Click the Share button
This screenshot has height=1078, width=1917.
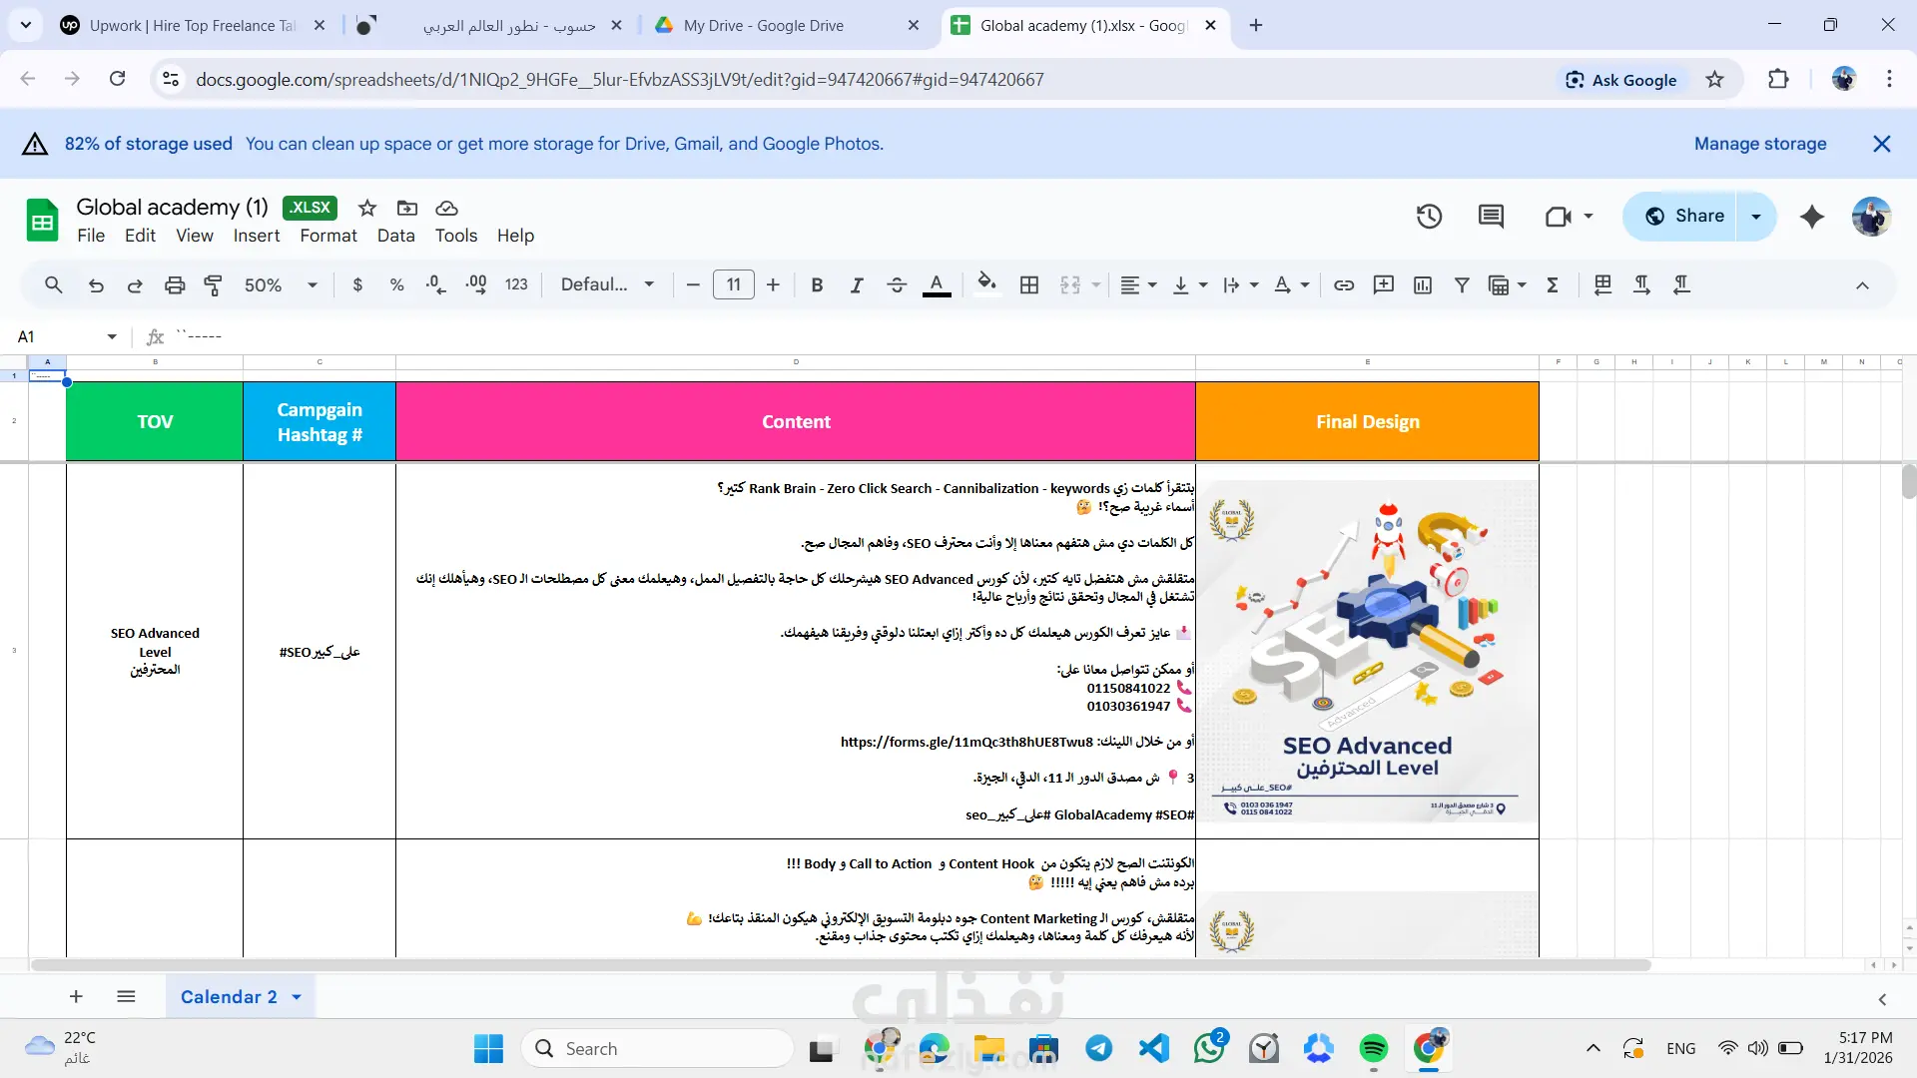click(x=1685, y=217)
